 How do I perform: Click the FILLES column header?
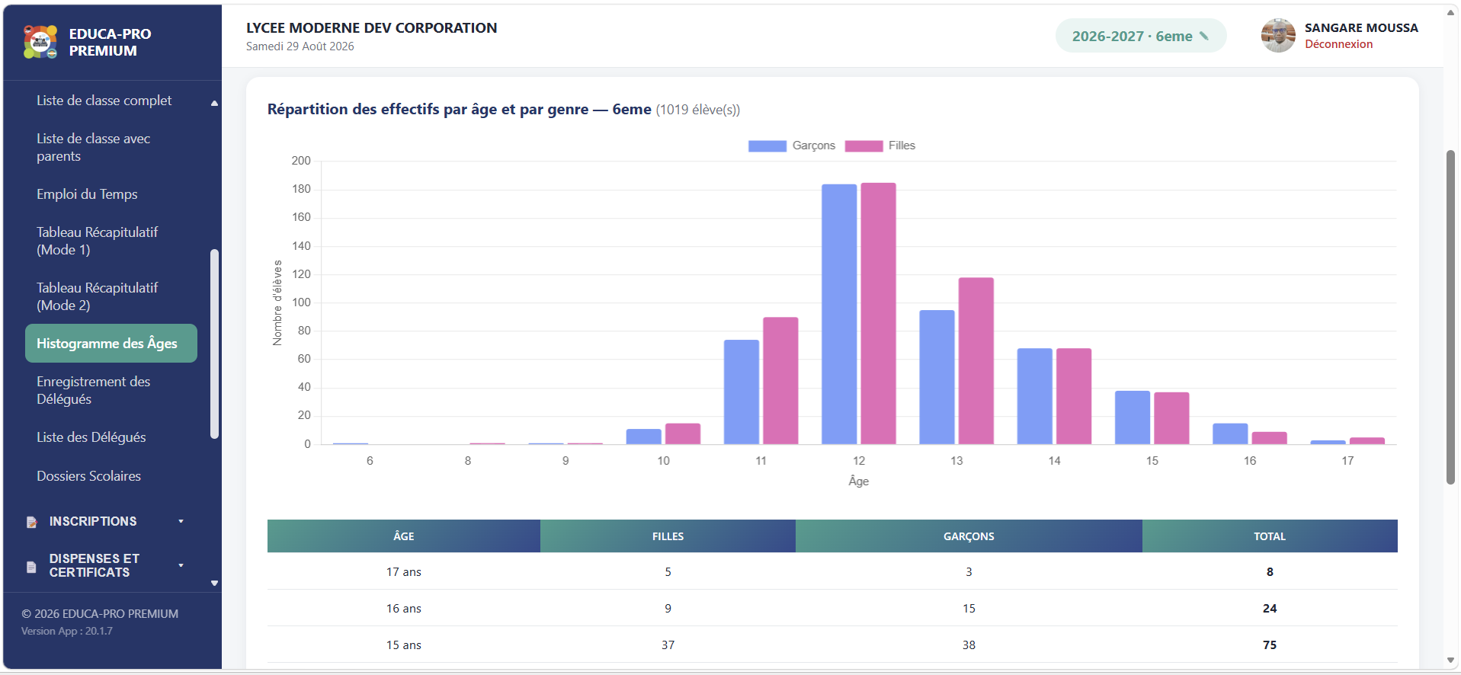668,536
